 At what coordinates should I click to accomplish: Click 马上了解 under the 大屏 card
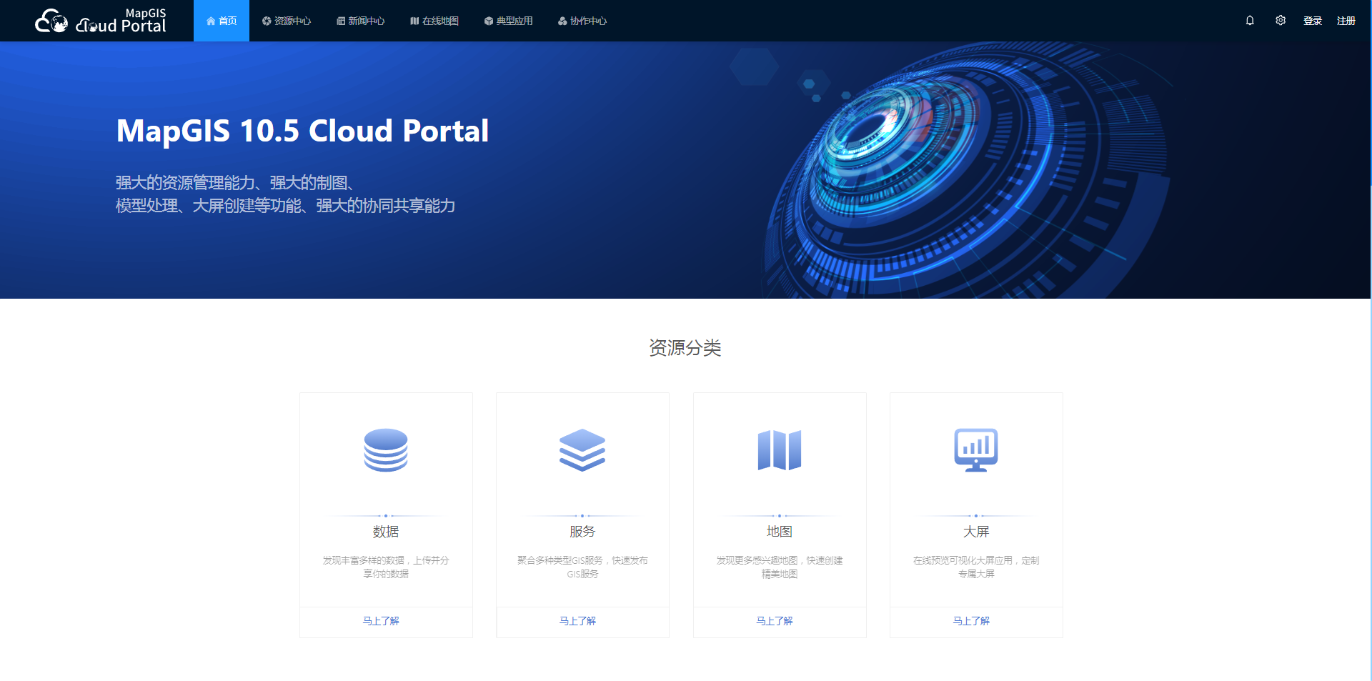[971, 621]
